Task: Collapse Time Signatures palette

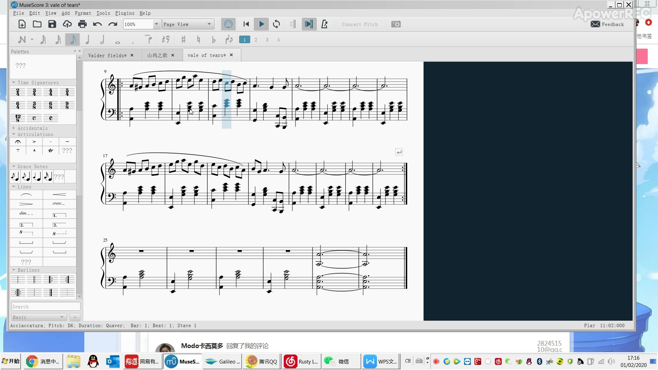Action: point(14,83)
